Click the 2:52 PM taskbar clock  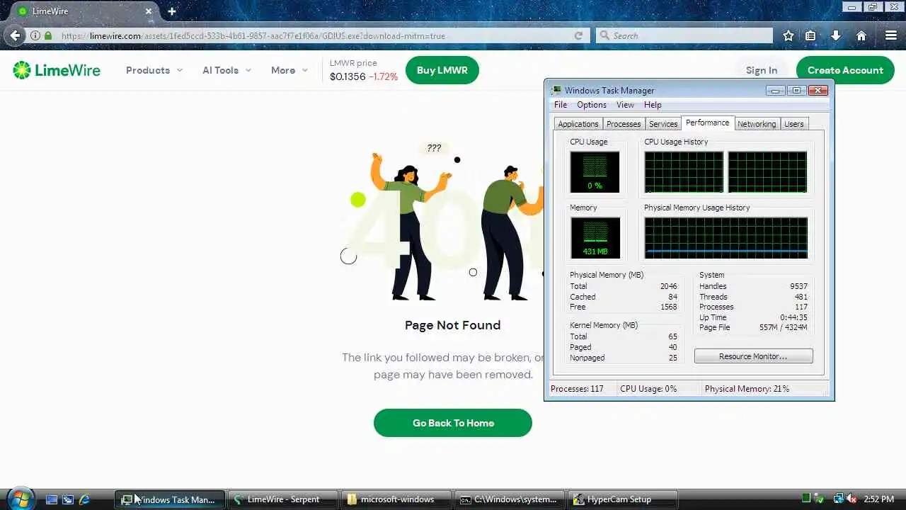(x=878, y=499)
